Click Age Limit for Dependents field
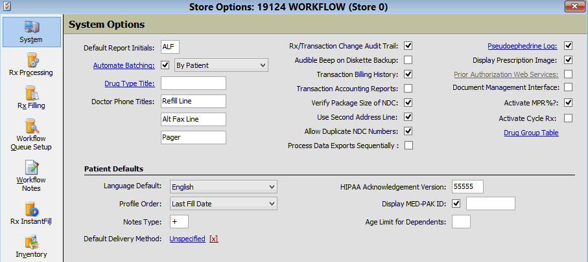The height and width of the screenshot is (262, 588). click(x=461, y=222)
